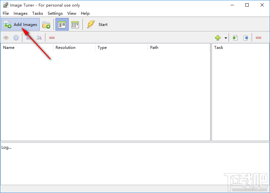Open the View menu
This screenshot has width=270, height=193.
click(x=72, y=13)
